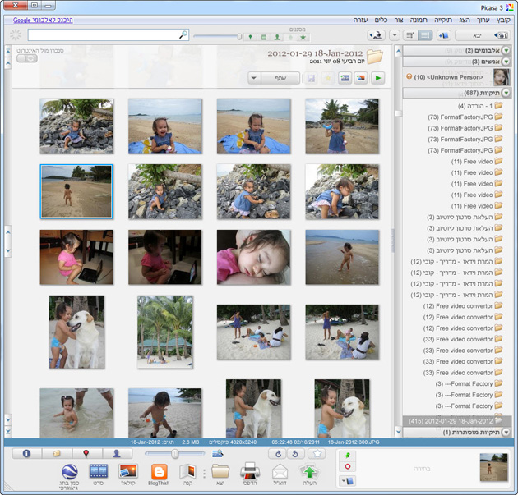Viewport: 518px width, 495px height.
Task: Click the sign in to Google albums link
Action: point(43,21)
